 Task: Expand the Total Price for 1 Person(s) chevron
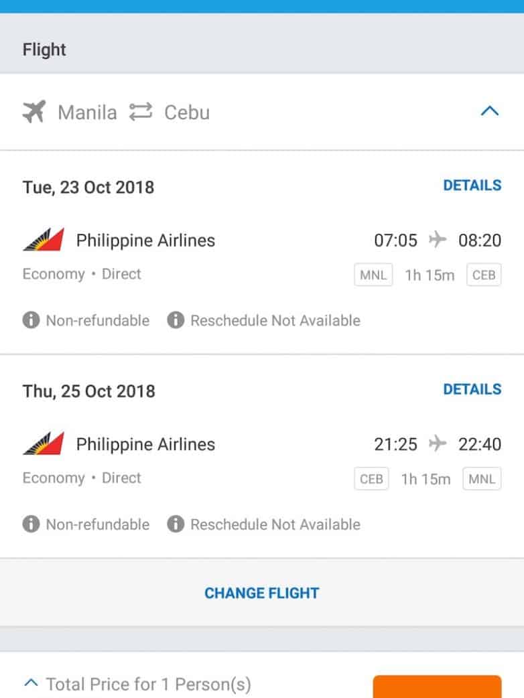tap(31, 683)
